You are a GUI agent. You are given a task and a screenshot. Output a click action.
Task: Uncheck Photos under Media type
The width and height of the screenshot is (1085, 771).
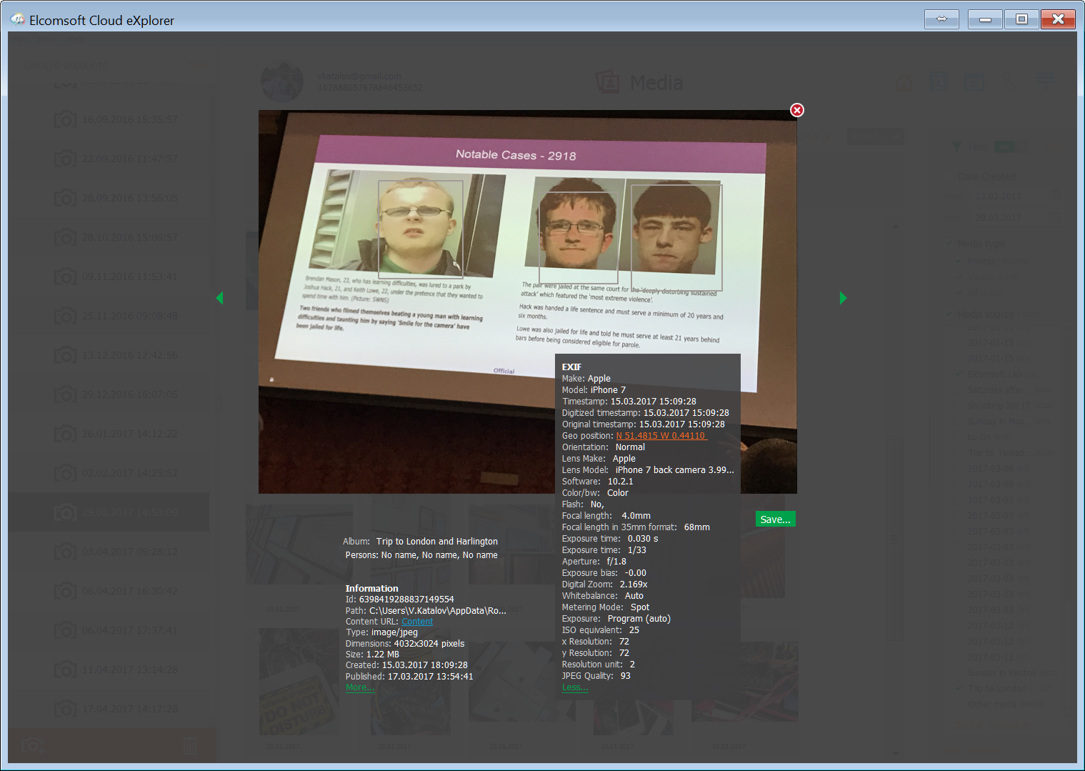coord(959,261)
